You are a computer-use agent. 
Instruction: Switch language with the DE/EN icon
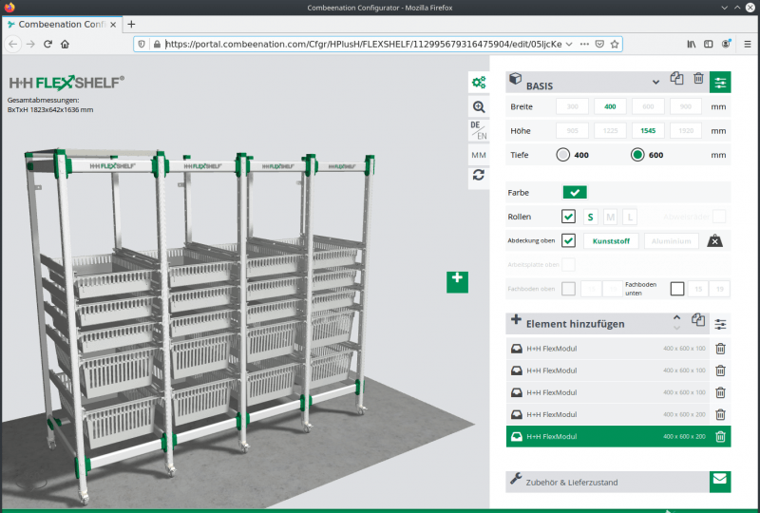479,130
